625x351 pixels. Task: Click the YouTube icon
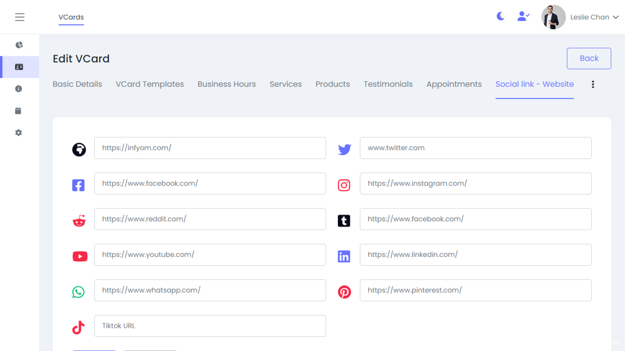(80, 256)
